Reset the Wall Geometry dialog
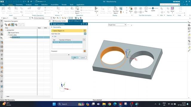The image size is (191, 107). [81, 24]
